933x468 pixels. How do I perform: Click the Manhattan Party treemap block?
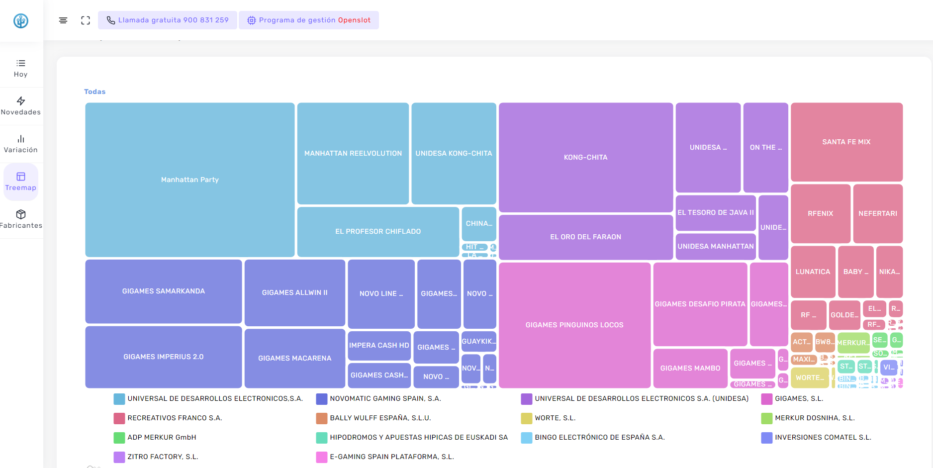coord(190,180)
